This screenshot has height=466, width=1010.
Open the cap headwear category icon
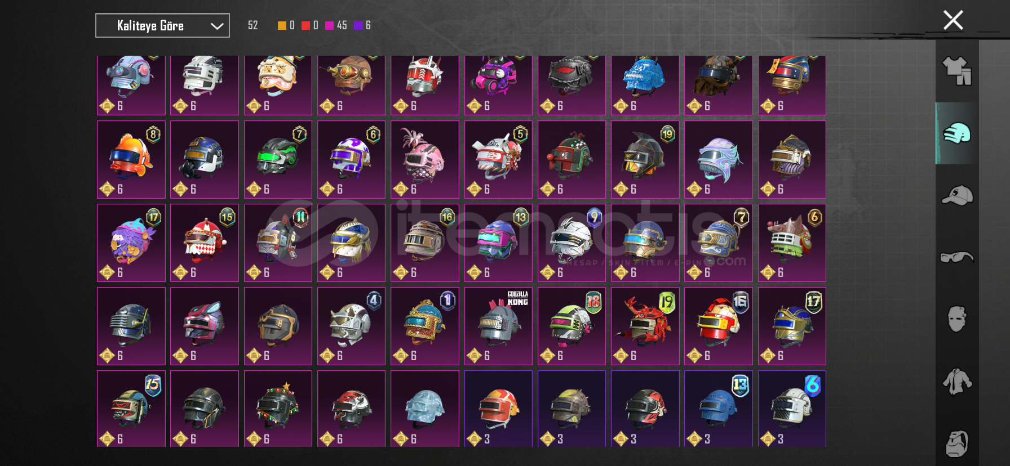point(957,195)
